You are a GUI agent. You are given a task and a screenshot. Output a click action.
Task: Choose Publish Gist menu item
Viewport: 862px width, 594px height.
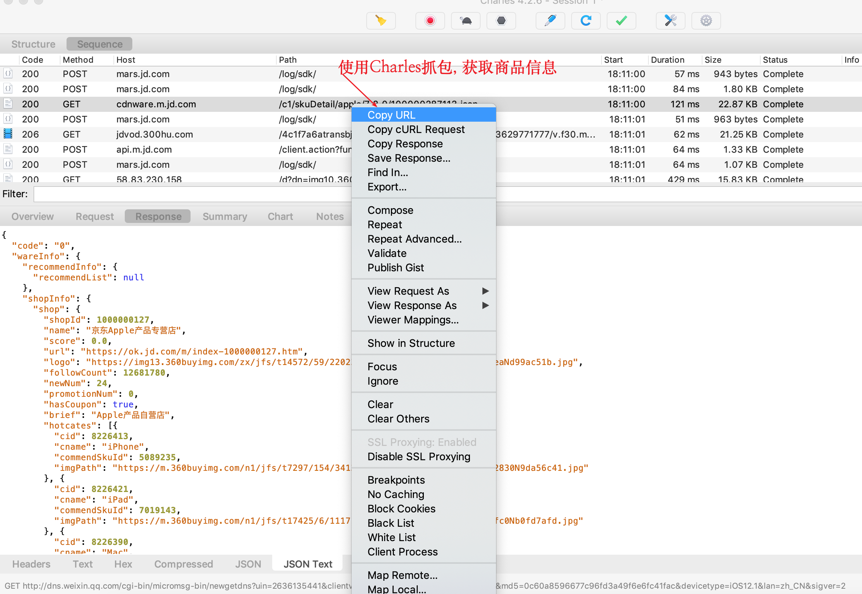tap(423, 268)
